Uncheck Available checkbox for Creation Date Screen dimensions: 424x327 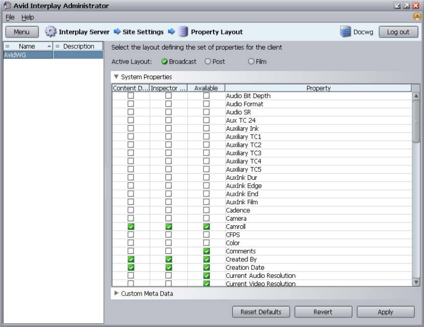[206, 267]
